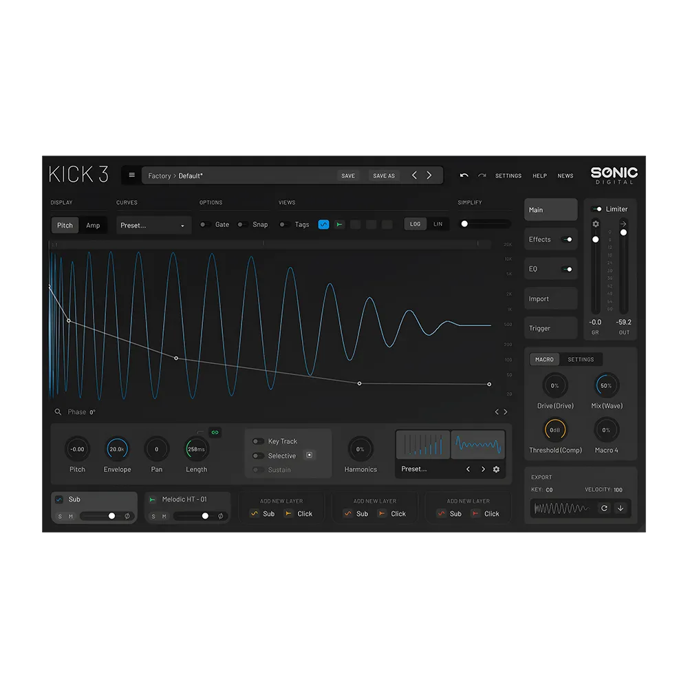Go to previous preset in top bar
Viewport: 688px width, 688px height.
(414, 175)
